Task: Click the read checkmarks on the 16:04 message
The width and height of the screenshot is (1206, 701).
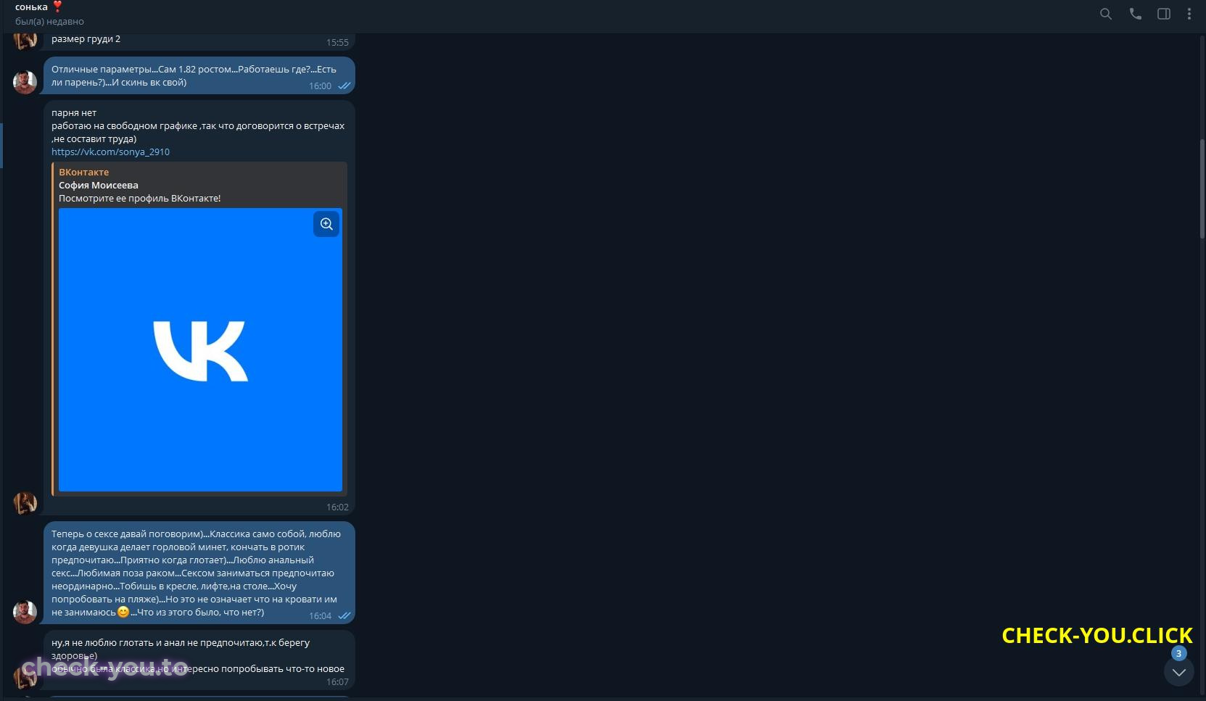Action: coord(344,616)
